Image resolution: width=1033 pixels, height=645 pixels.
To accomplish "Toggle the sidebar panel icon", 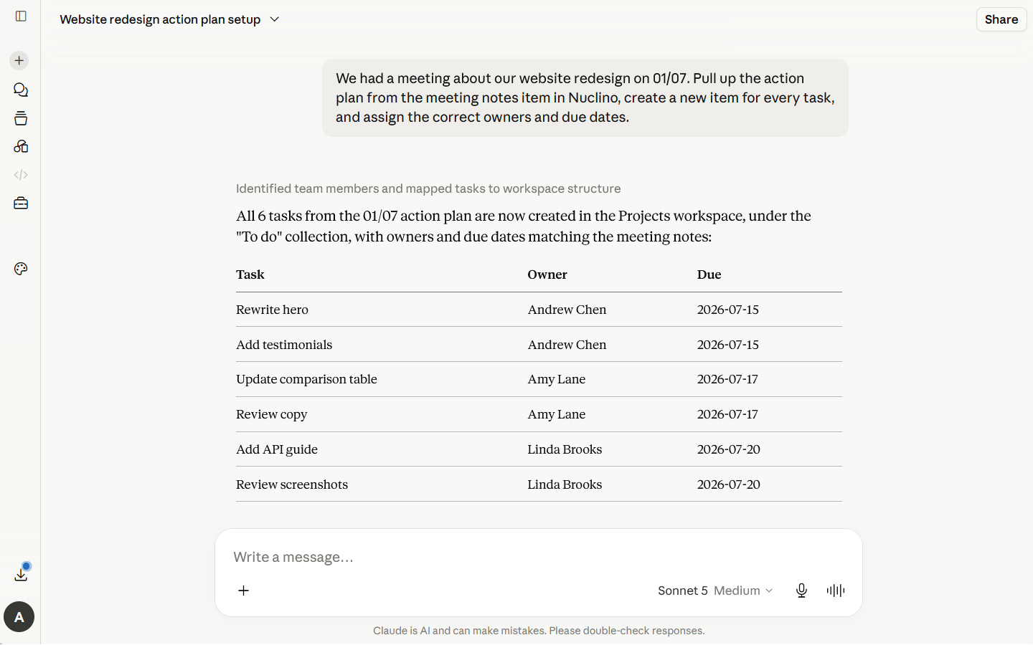I will (x=21, y=16).
